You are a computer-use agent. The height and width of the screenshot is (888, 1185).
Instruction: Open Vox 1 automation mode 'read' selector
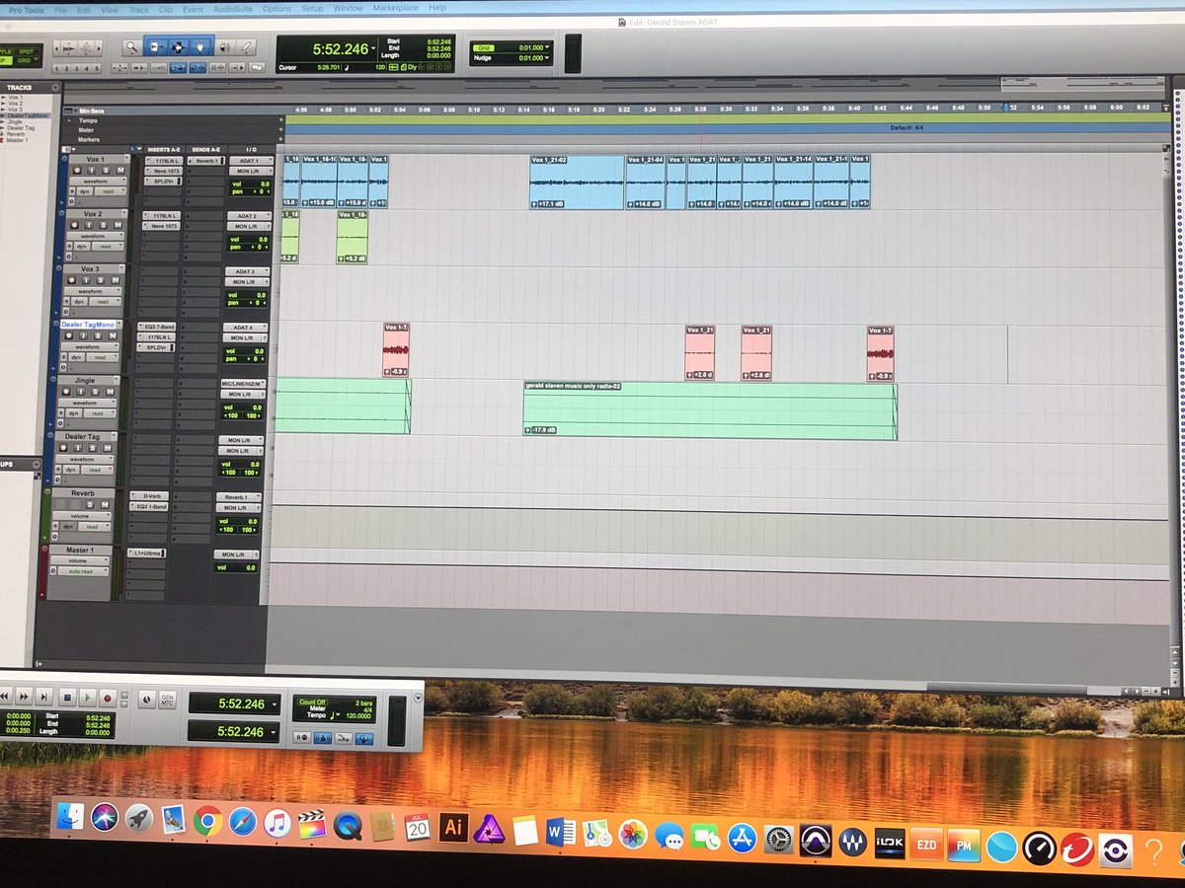point(110,191)
